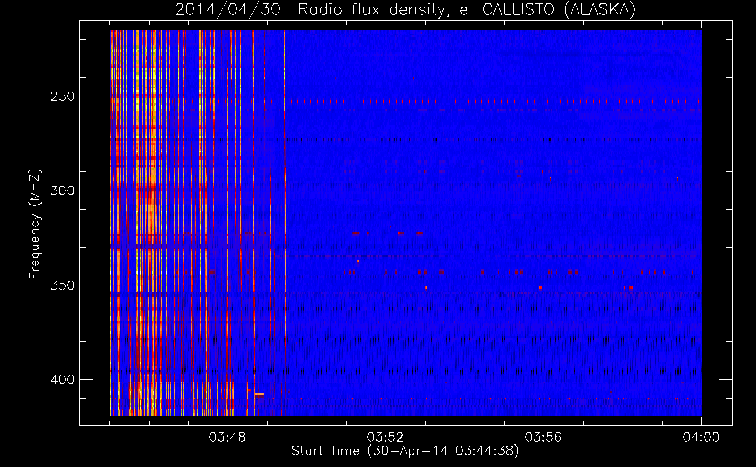Select the 'Frequency (MHZ)' axis label
Screen dimensions: 756x467
click(35, 224)
